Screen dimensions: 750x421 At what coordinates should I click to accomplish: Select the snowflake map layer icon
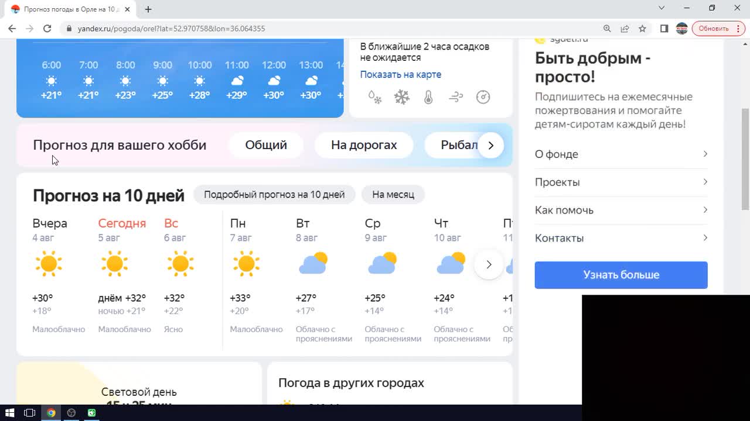402,97
